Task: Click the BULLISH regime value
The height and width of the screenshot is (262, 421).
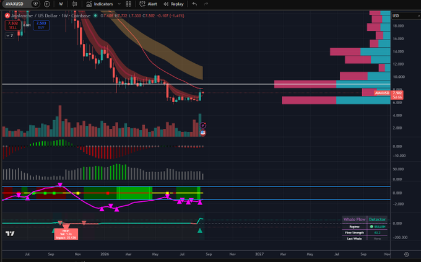Action: [x=378, y=227]
